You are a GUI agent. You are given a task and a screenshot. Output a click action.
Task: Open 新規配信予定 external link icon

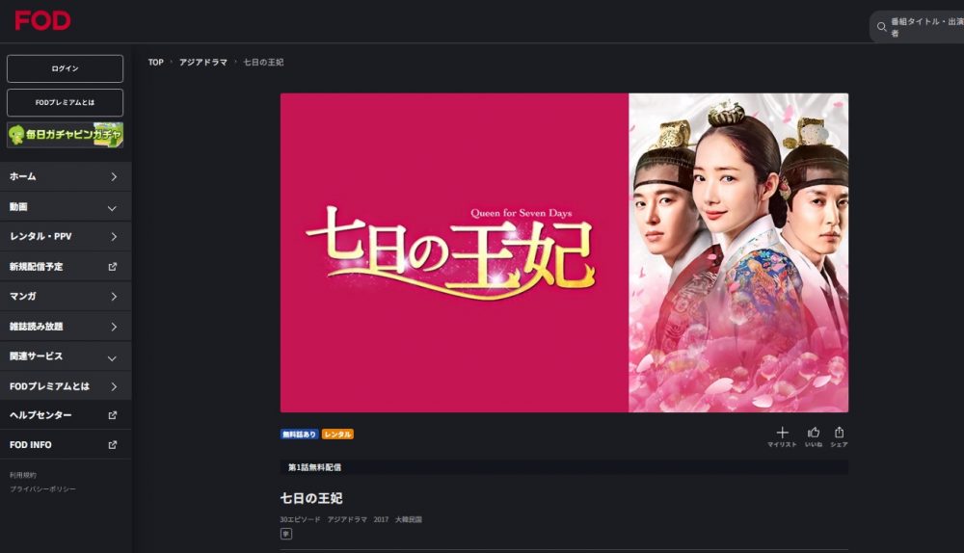click(113, 267)
